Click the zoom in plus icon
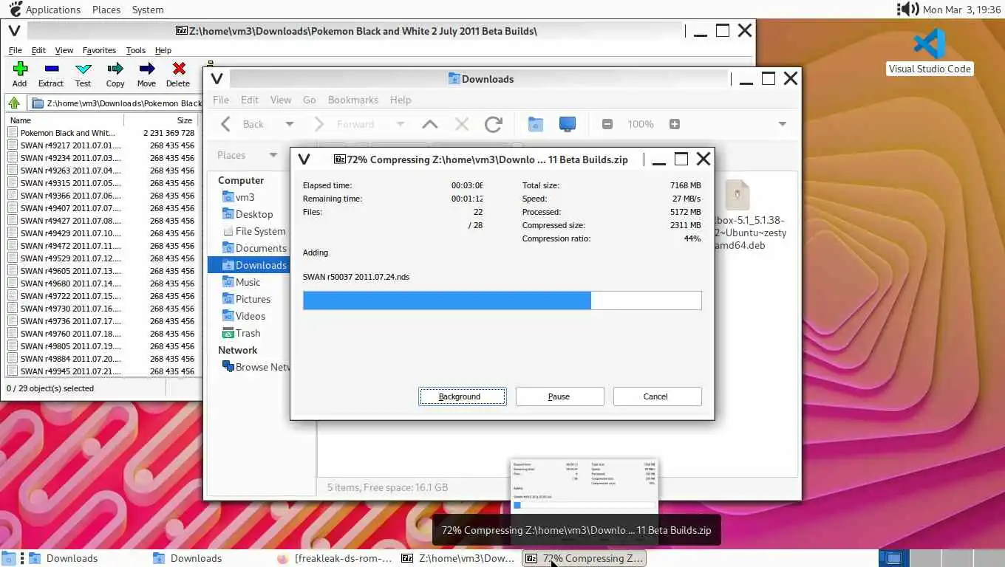This screenshot has height=567, width=1005. coord(674,124)
